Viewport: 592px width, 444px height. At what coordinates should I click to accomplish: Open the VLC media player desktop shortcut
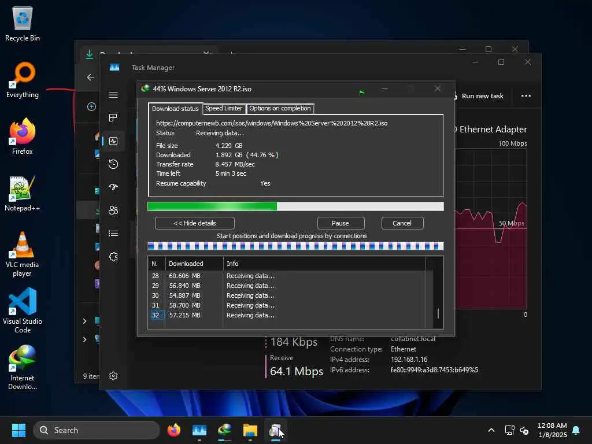23,254
